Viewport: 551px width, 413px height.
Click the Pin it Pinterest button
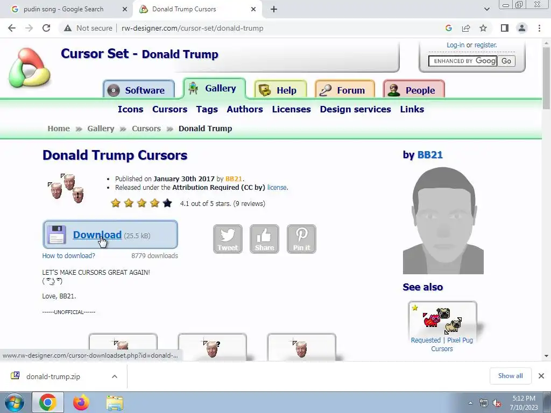click(x=301, y=239)
